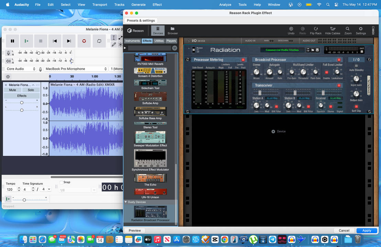Screen dimensions: 381x247
Task: Toggle the Broadcast Processor red button
Action: [339, 60]
